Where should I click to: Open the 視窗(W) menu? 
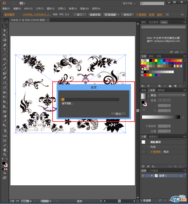(84, 9)
